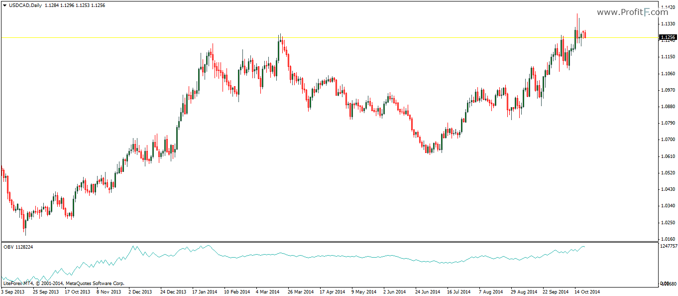Select the high price 1.1296 in header

(68, 5)
